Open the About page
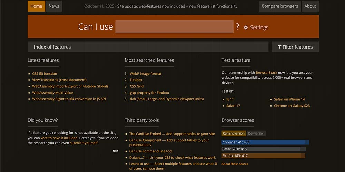345x172 pixels. (x=310, y=6)
